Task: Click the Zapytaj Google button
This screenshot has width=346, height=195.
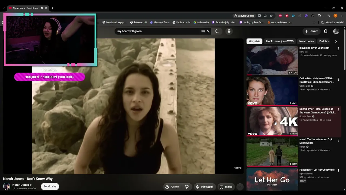Action: point(244,16)
